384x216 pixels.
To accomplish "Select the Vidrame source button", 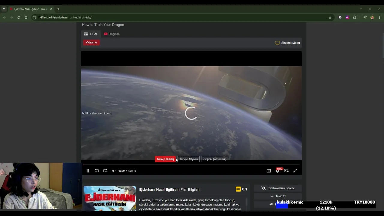I will point(91,43).
